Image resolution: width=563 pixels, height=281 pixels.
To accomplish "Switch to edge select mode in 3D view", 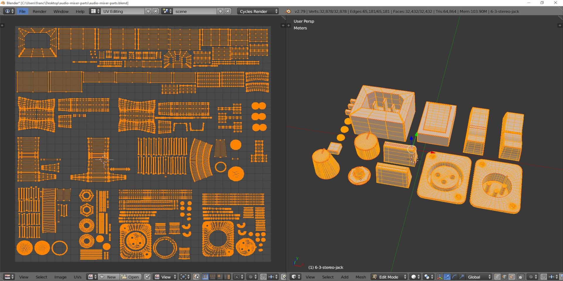I will tap(504, 277).
